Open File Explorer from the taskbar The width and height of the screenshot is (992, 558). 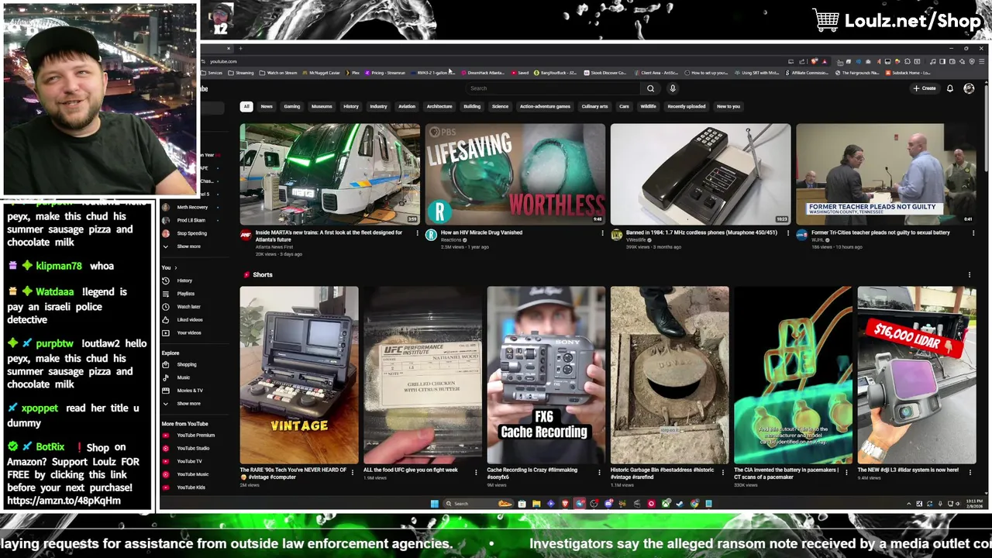[x=536, y=504]
